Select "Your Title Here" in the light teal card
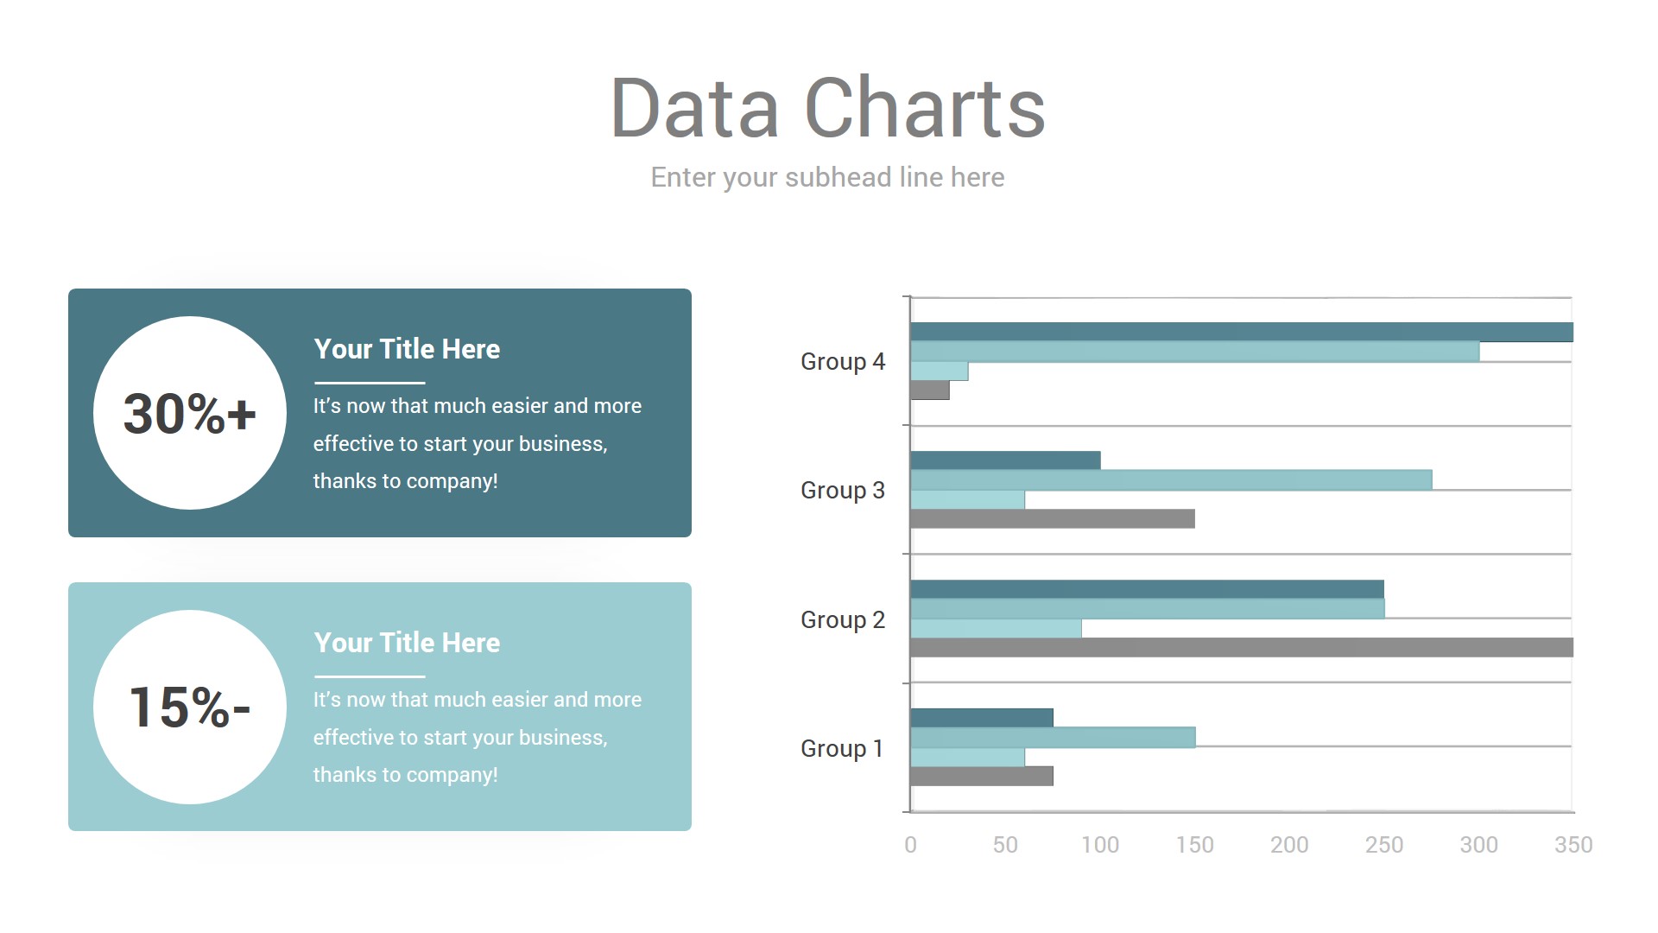This screenshot has height=933, width=1658. click(407, 643)
